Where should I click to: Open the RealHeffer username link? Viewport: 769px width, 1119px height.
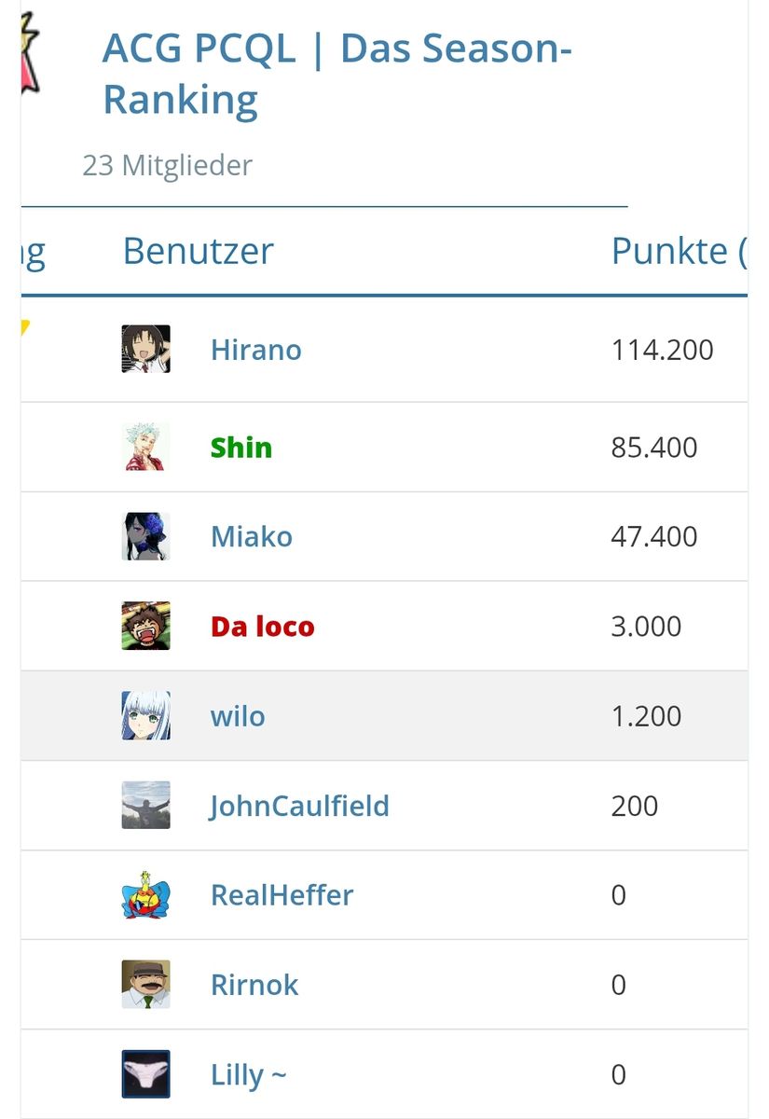pyautogui.click(x=282, y=895)
